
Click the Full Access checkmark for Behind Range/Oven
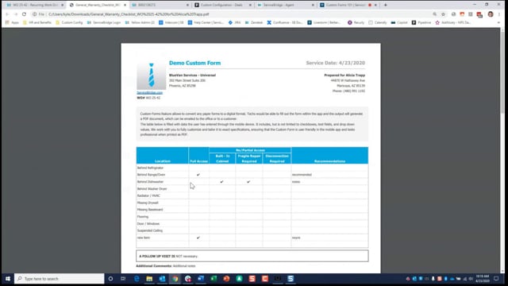tap(198, 175)
